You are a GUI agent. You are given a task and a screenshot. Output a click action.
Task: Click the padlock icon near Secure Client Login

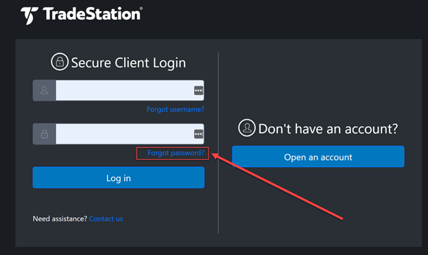pos(60,62)
